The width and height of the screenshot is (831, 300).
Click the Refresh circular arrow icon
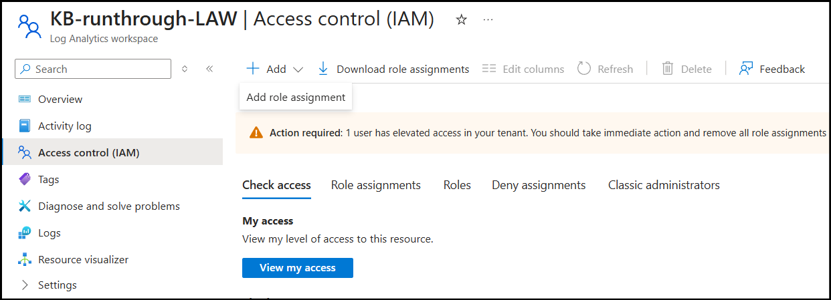(x=583, y=69)
